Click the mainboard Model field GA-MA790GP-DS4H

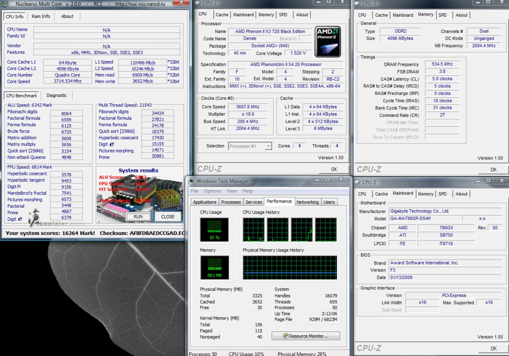click(425, 219)
